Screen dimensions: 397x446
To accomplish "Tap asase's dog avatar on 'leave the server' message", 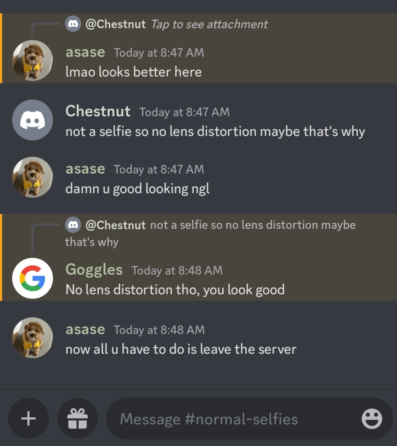I will 32,337.
